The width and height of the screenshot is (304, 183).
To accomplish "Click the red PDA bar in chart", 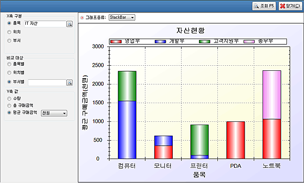I will [235, 140].
